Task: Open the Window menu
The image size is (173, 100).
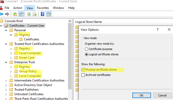Action: click(59, 8)
